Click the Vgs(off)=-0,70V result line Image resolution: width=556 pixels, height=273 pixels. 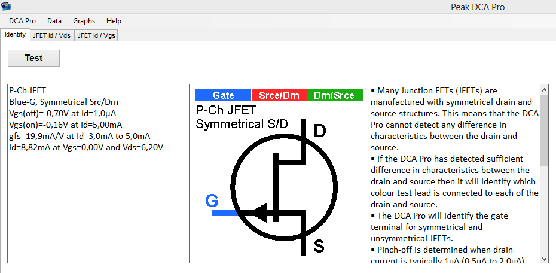click(63, 114)
